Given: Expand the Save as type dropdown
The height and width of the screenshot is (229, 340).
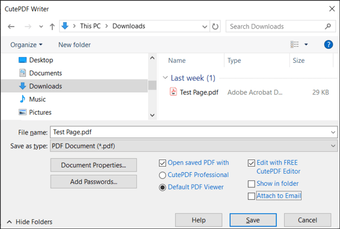Looking at the screenshot, I should pos(333,146).
